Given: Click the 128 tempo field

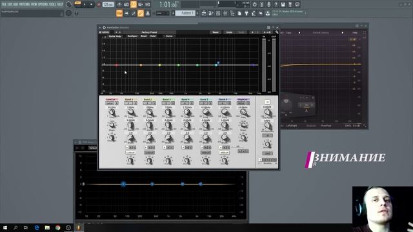Looking at the screenshot, I should pyautogui.click(x=108, y=5).
